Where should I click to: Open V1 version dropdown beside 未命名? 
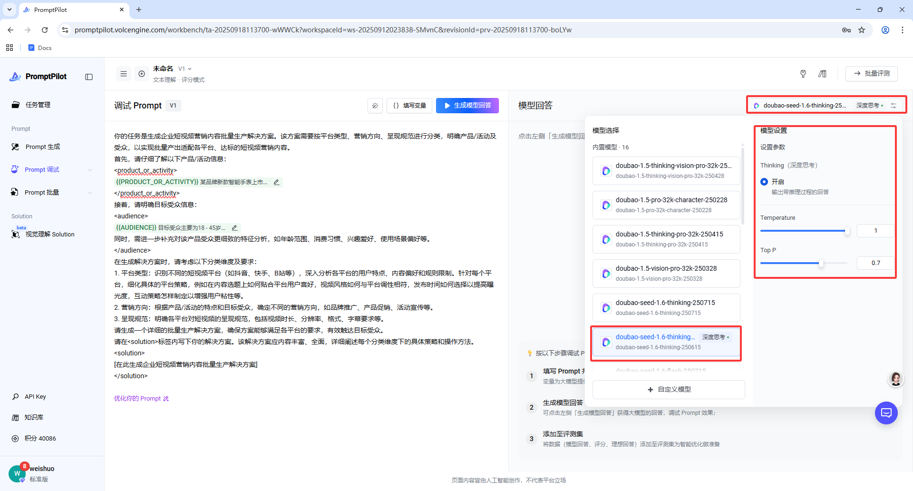185,69
